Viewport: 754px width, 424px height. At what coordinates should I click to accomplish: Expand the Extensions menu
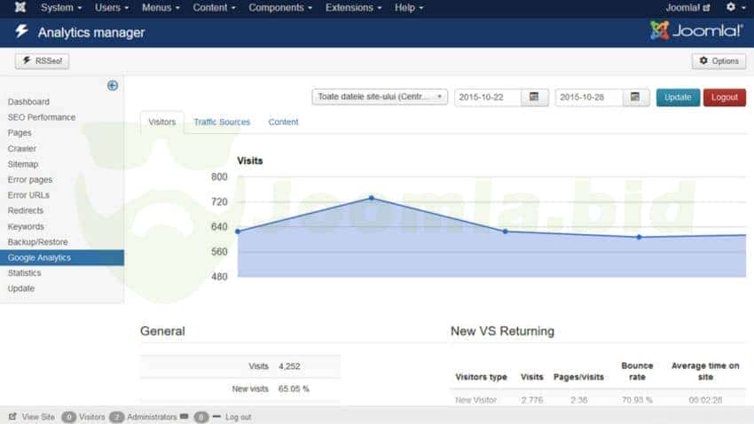(x=354, y=8)
